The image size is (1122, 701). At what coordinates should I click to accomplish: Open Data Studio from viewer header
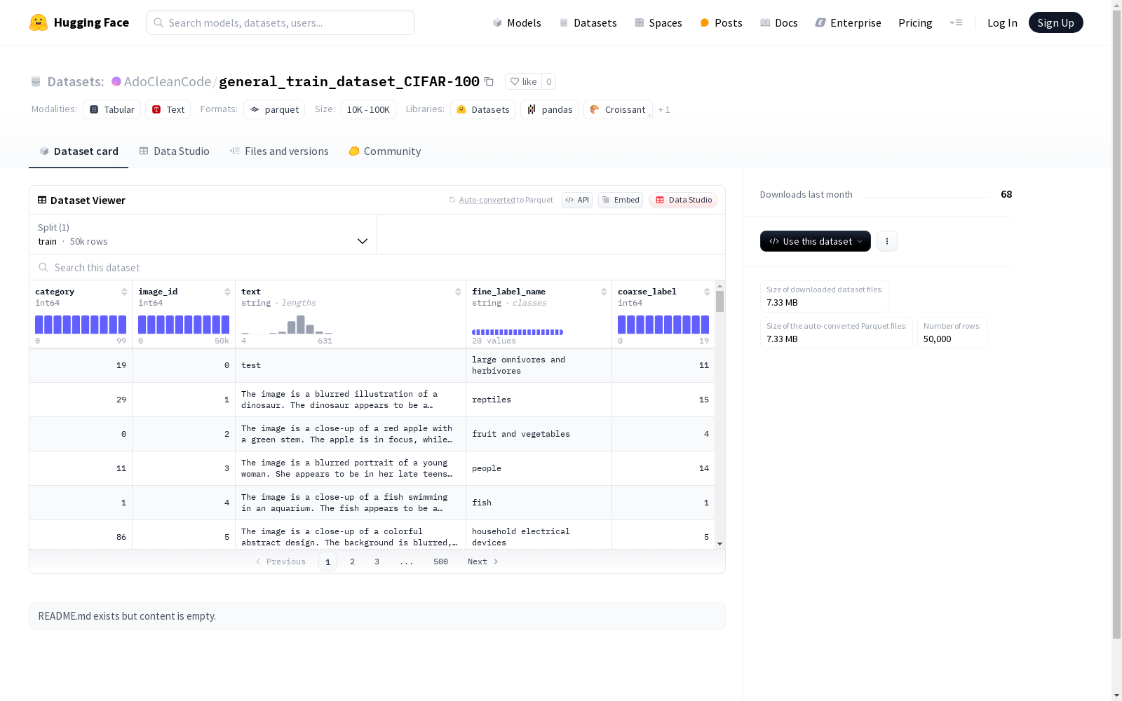click(683, 200)
